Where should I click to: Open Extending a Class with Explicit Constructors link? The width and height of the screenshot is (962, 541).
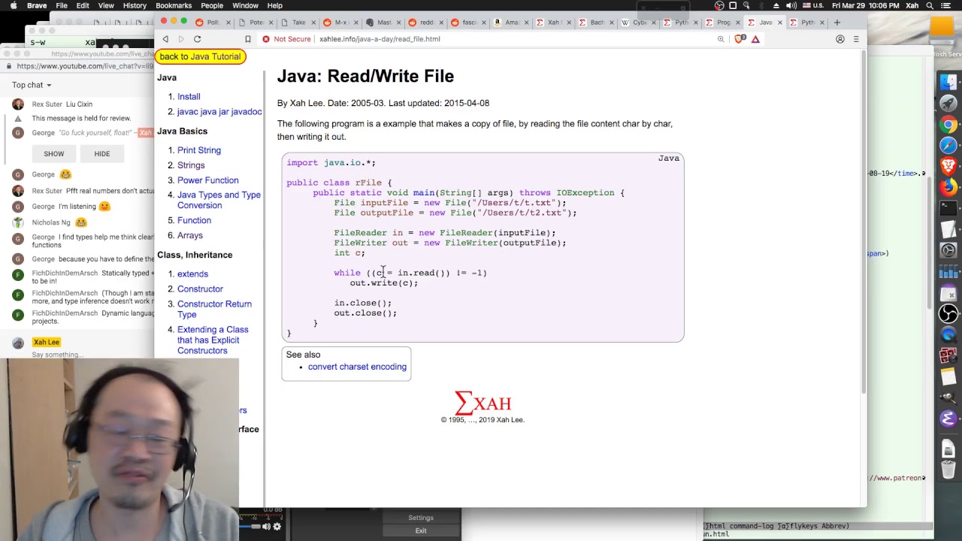coord(213,340)
